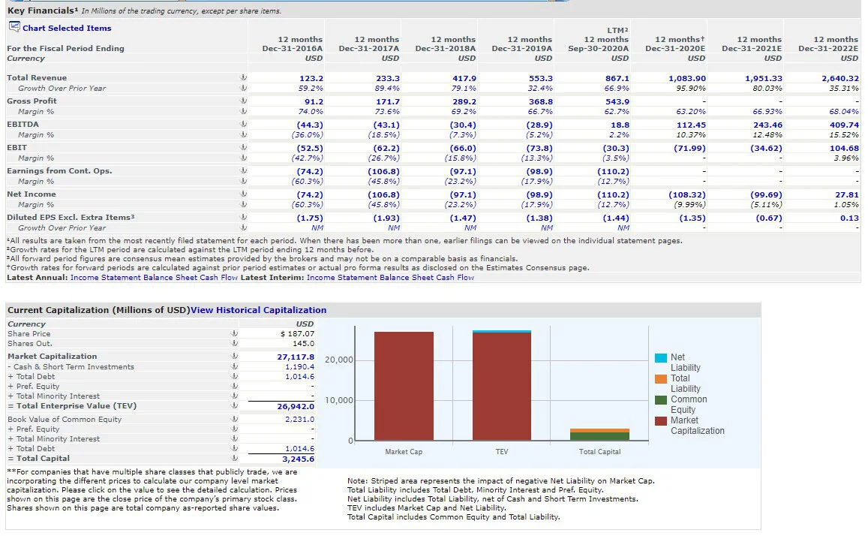Click the pin icon next to Share Price

(234, 333)
